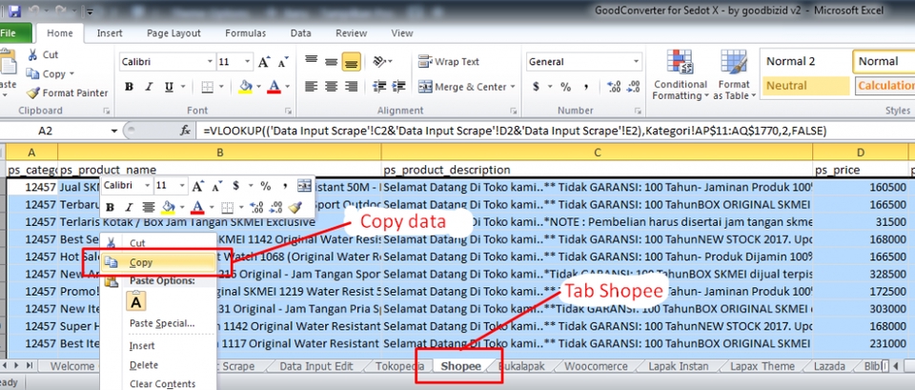Apply italic formatting from ribbon
This screenshot has height=390, width=915.
coord(149,87)
